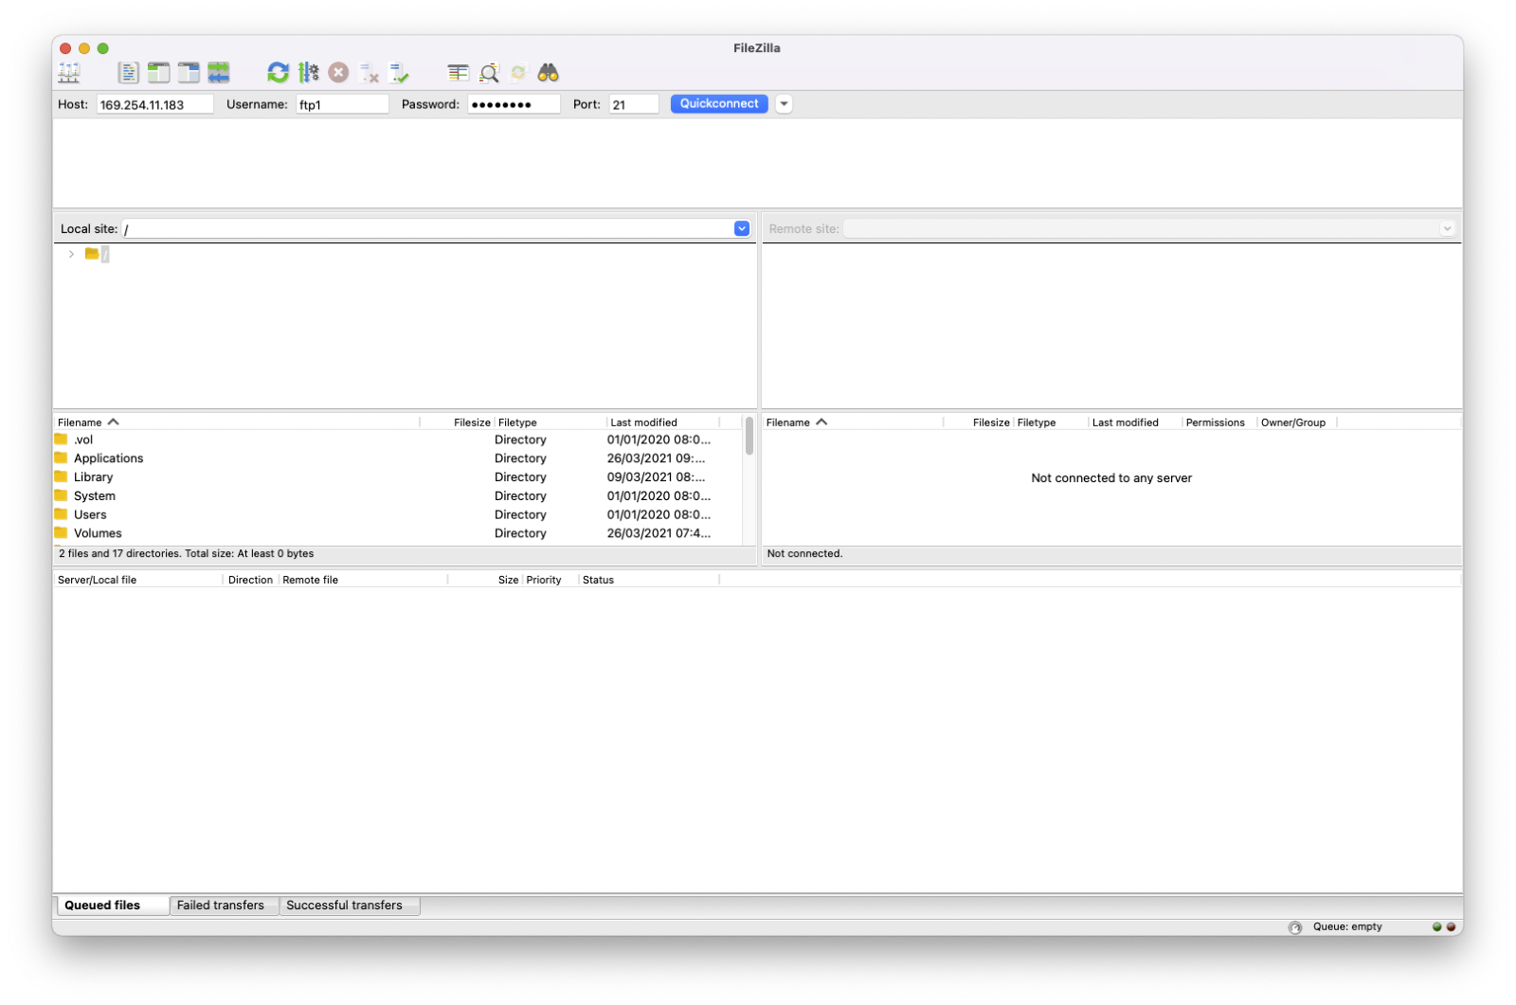The width and height of the screenshot is (1516, 1005).
Task: Toggle synchronized browsing
Action: 518,73
